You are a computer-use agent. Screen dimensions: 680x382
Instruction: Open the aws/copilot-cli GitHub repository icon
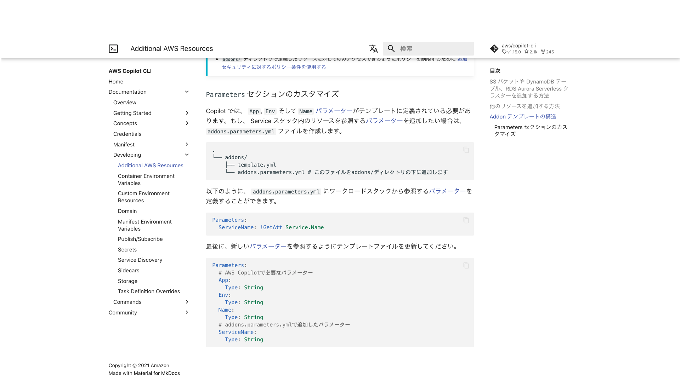pos(494,49)
